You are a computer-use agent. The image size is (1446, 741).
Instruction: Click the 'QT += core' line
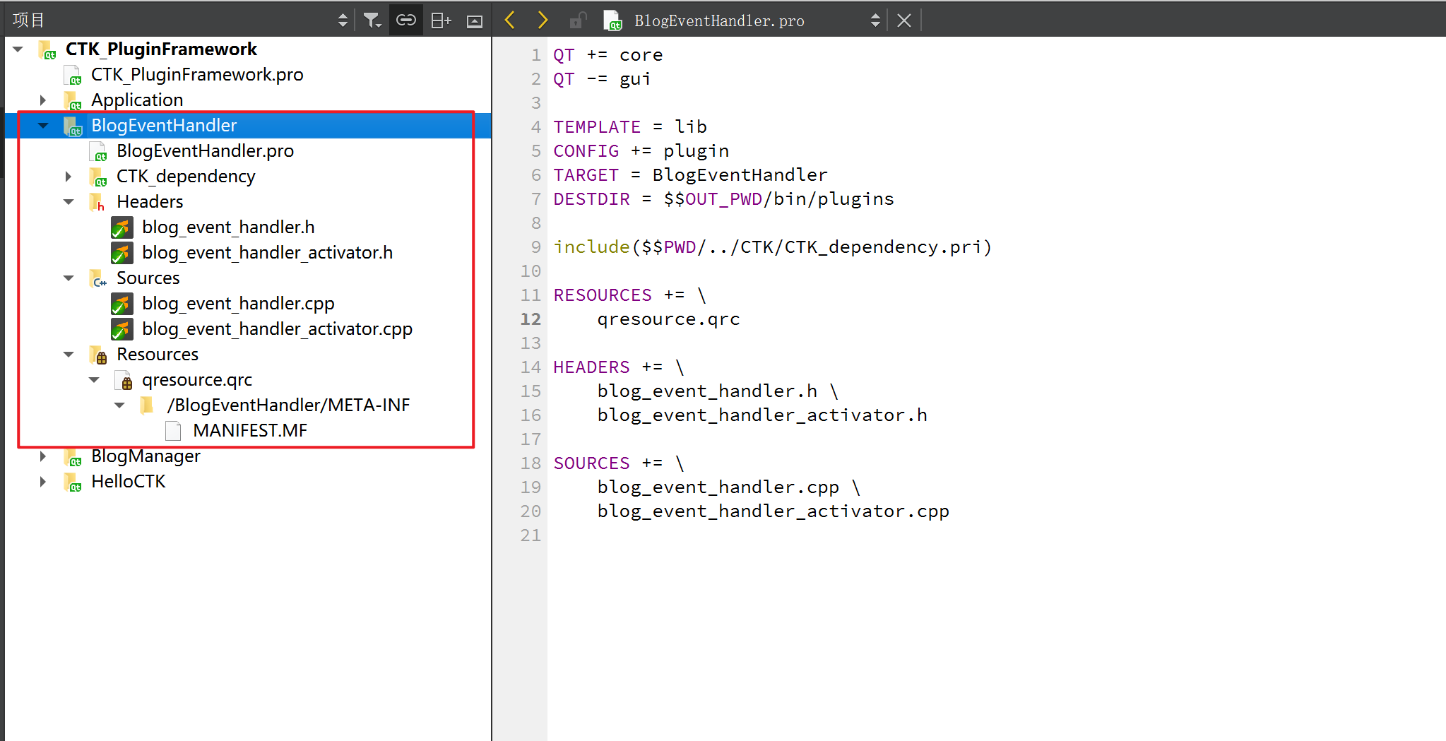coord(608,54)
